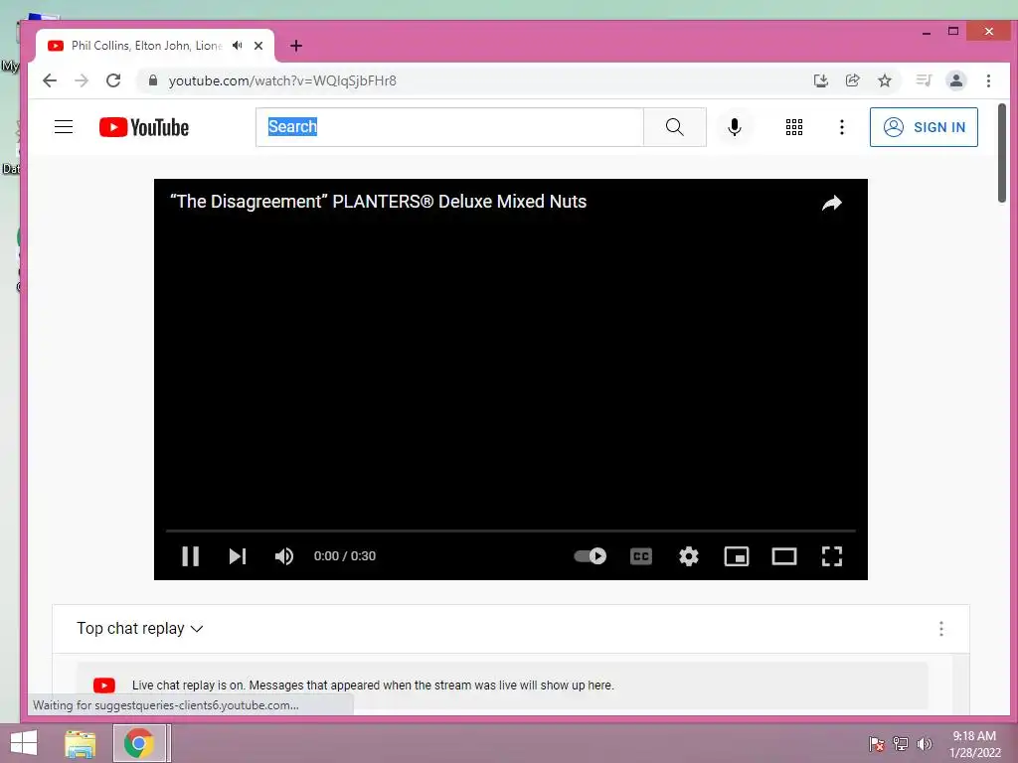Image resolution: width=1018 pixels, height=763 pixels.
Task: Click the install app icon in the address bar
Action: 820,80
